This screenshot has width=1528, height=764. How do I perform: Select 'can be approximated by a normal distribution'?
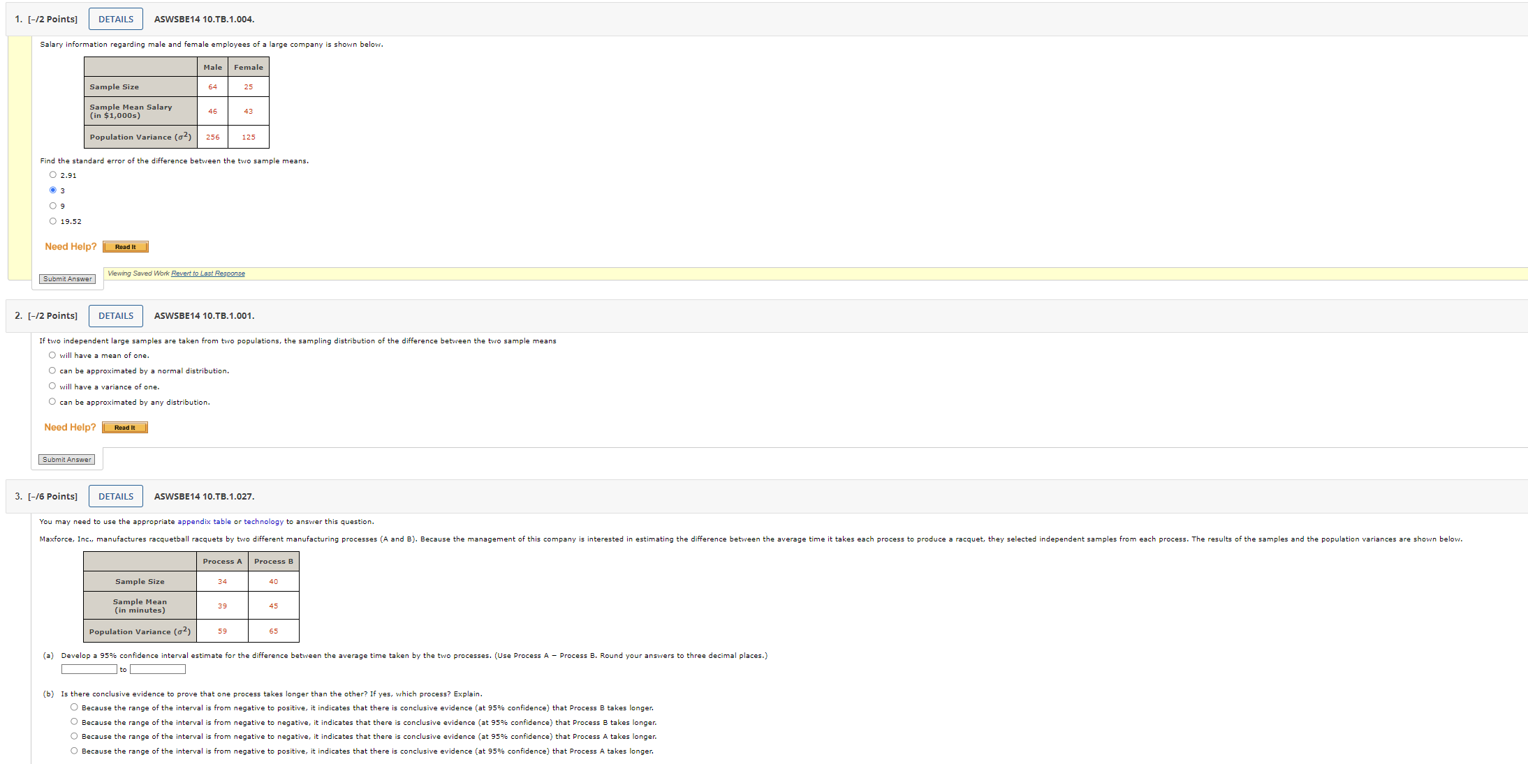pyautogui.click(x=52, y=370)
